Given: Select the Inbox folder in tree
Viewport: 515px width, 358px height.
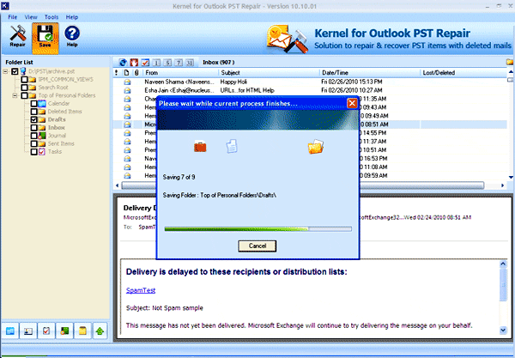Looking at the screenshot, I should pyautogui.click(x=56, y=128).
